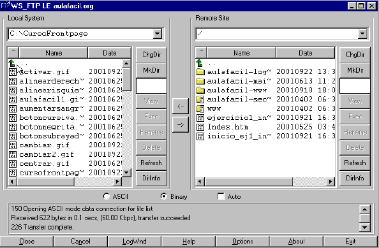
Task: Click the inicio_ej1_in~ file icon
Action: coord(200,136)
